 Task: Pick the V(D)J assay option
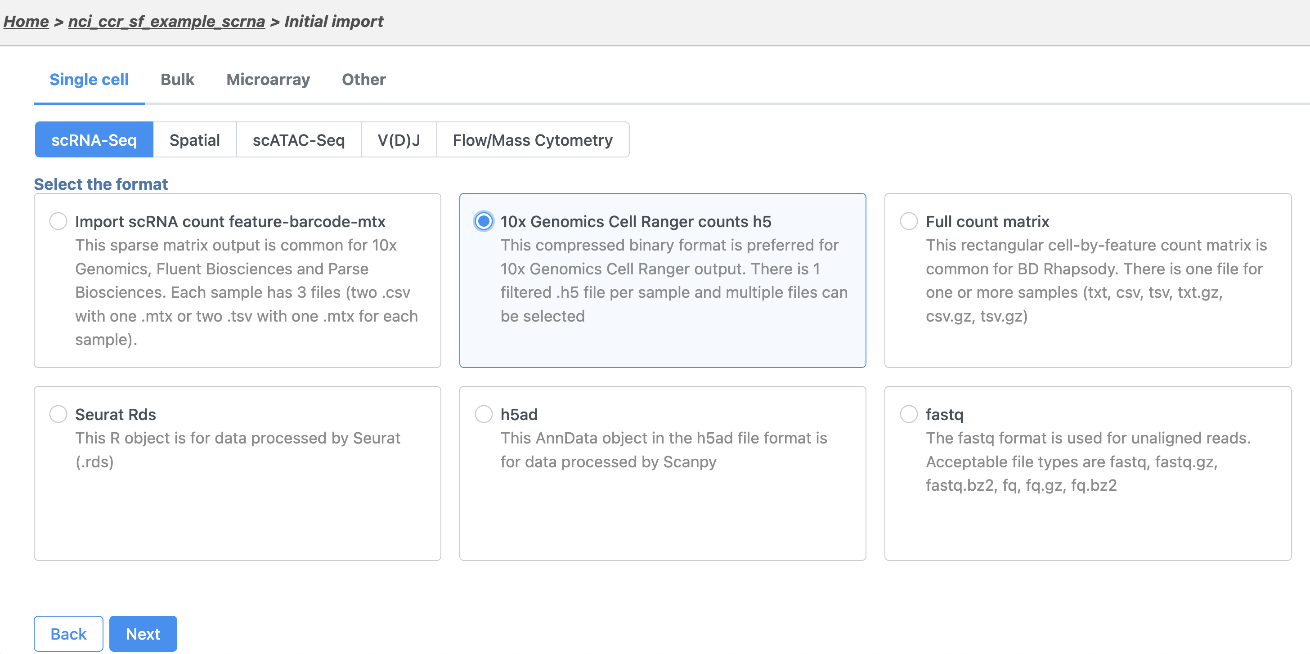point(399,140)
